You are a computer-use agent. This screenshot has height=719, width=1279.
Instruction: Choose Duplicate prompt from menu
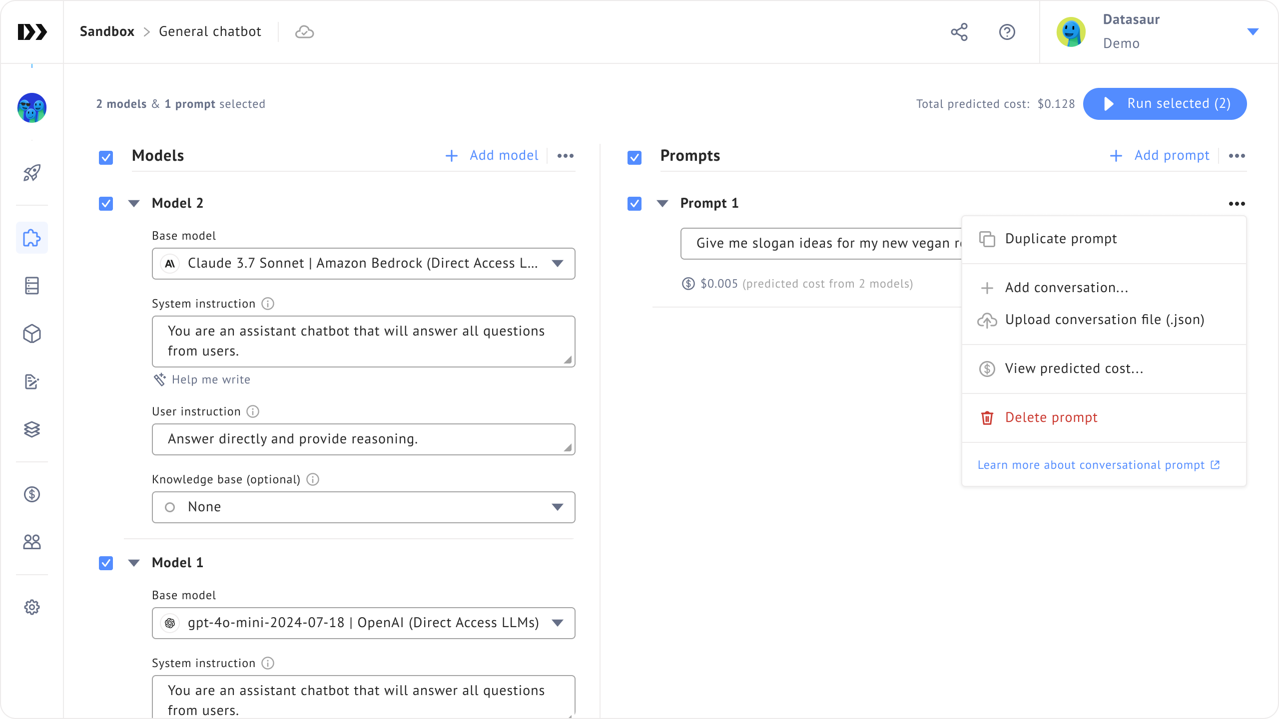[1061, 239]
